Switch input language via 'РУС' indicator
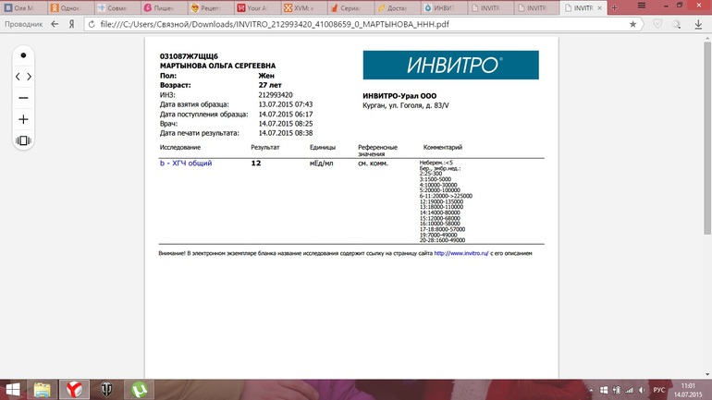This screenshot has width=712, height=400. (658, 390)
